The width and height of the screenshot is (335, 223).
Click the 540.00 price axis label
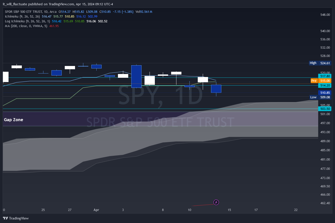[x=325, y=31]
